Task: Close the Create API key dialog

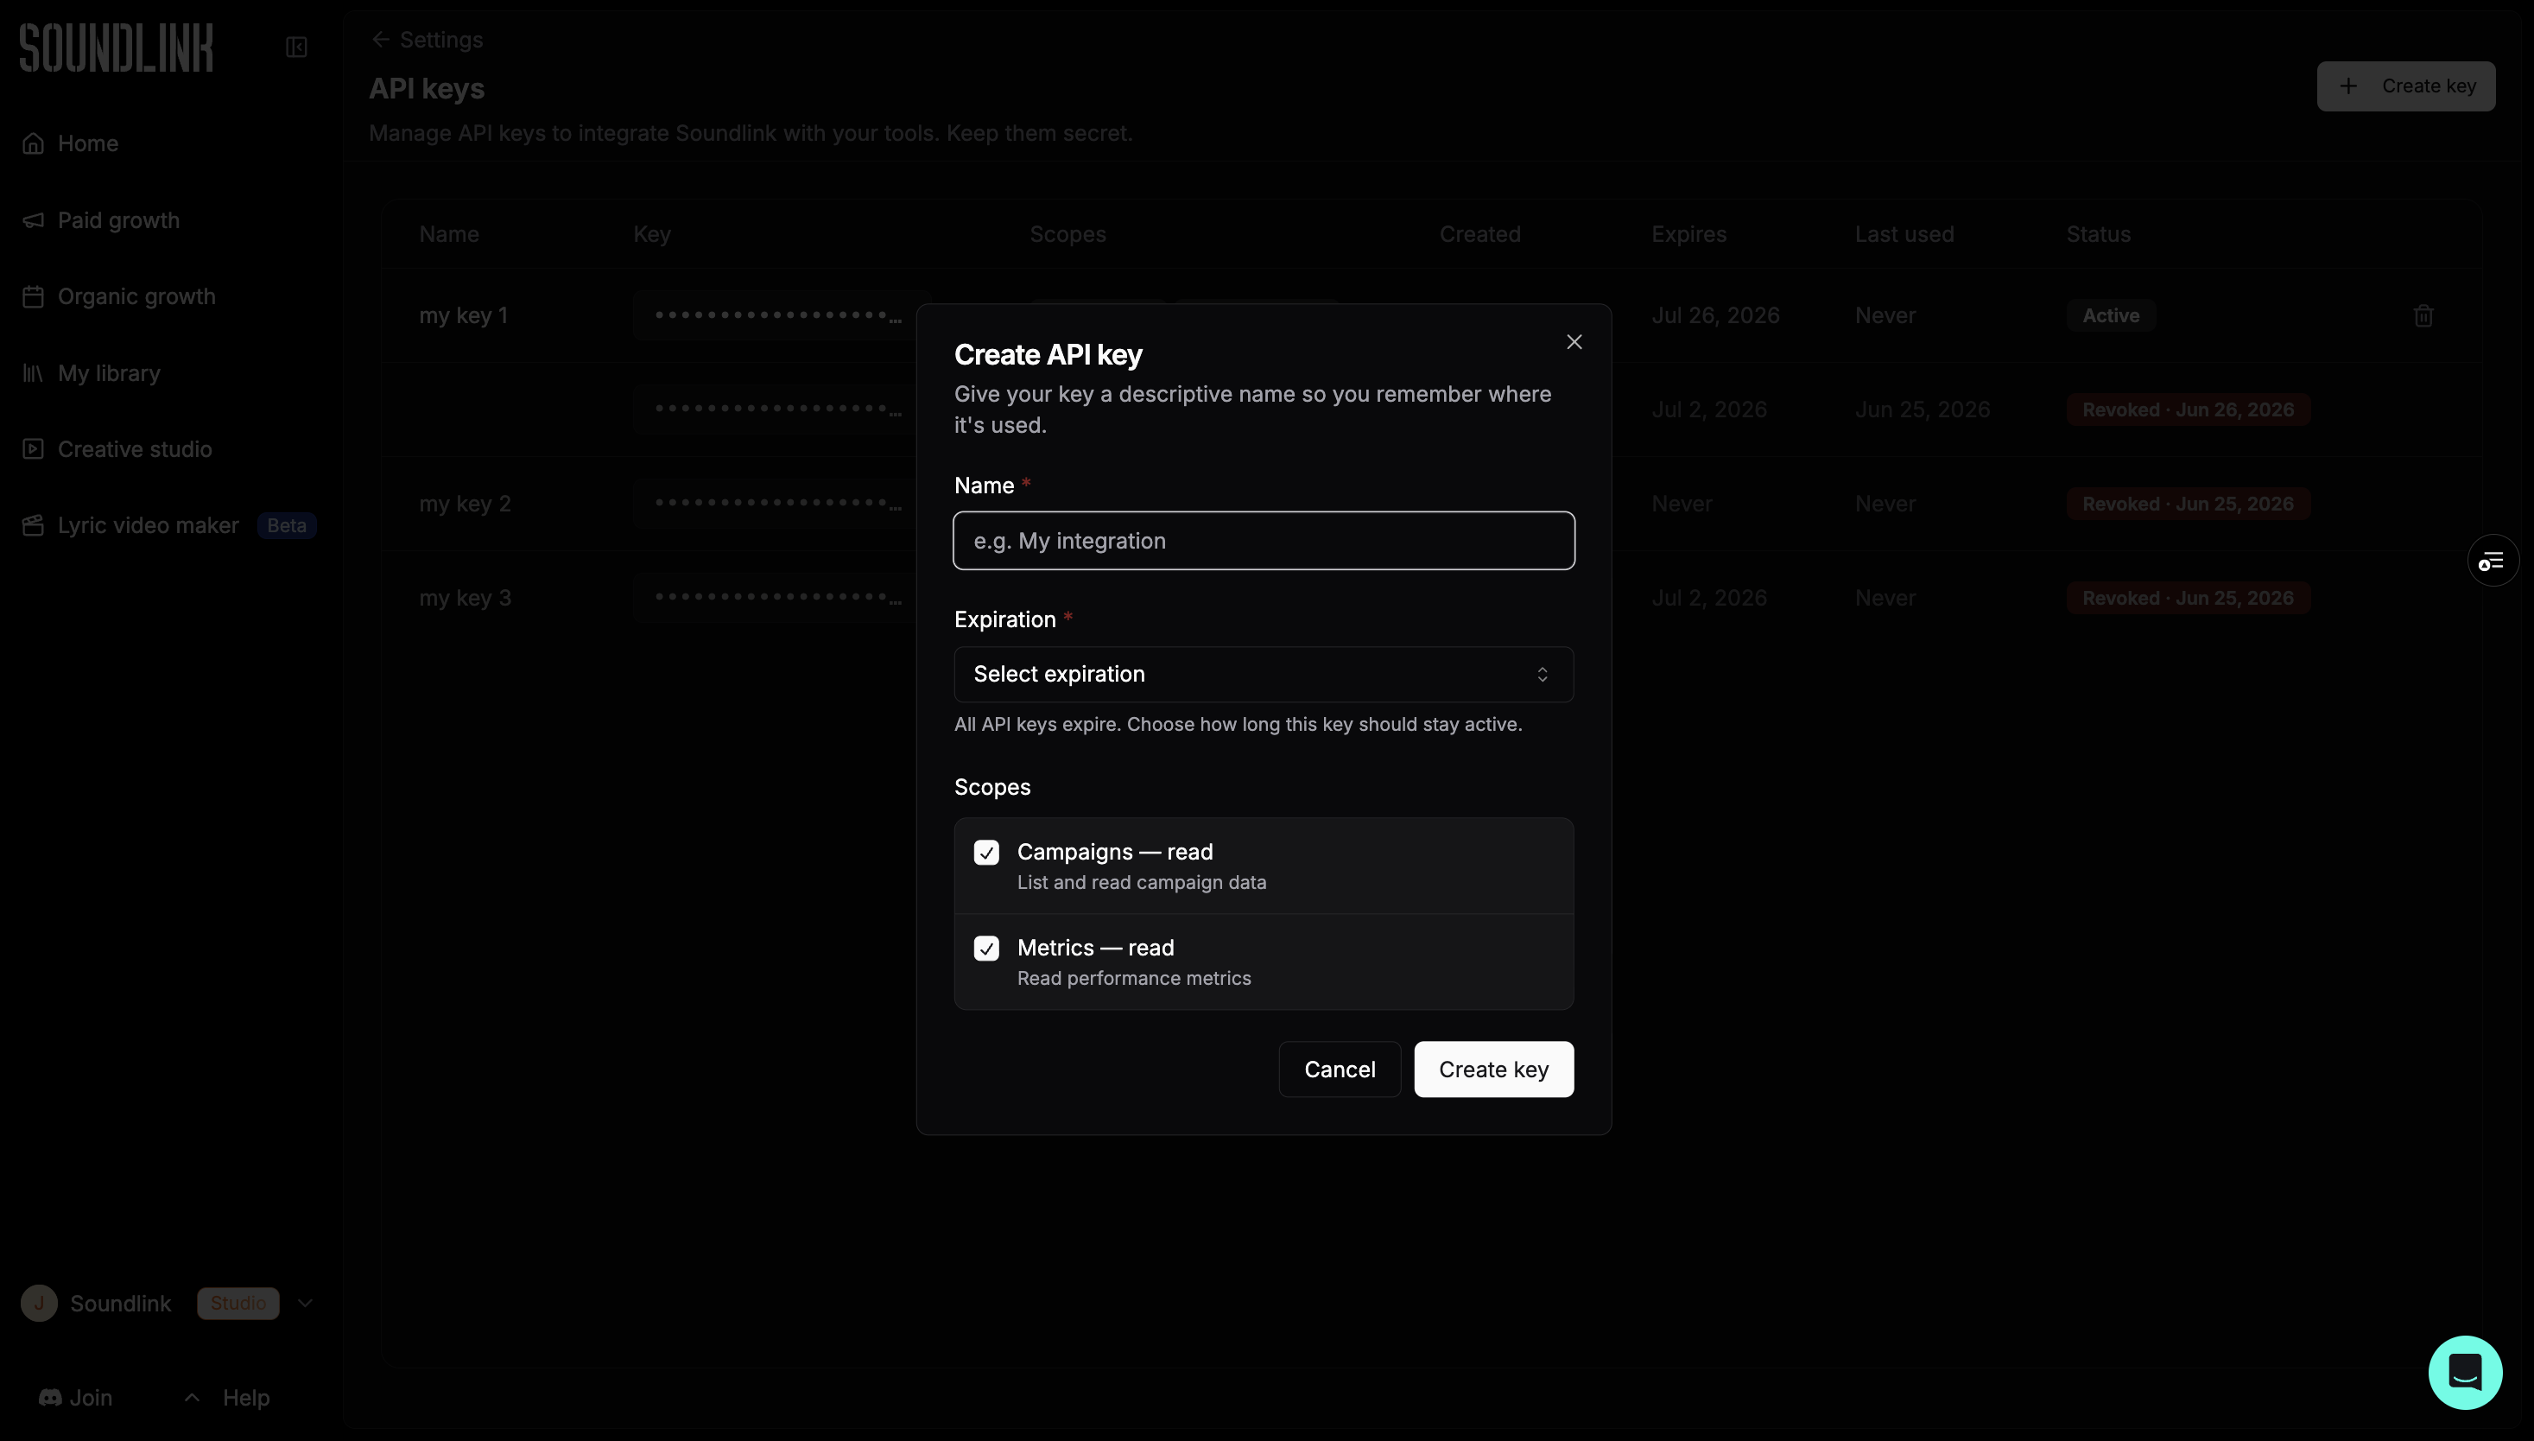Action: point(1574,341)
